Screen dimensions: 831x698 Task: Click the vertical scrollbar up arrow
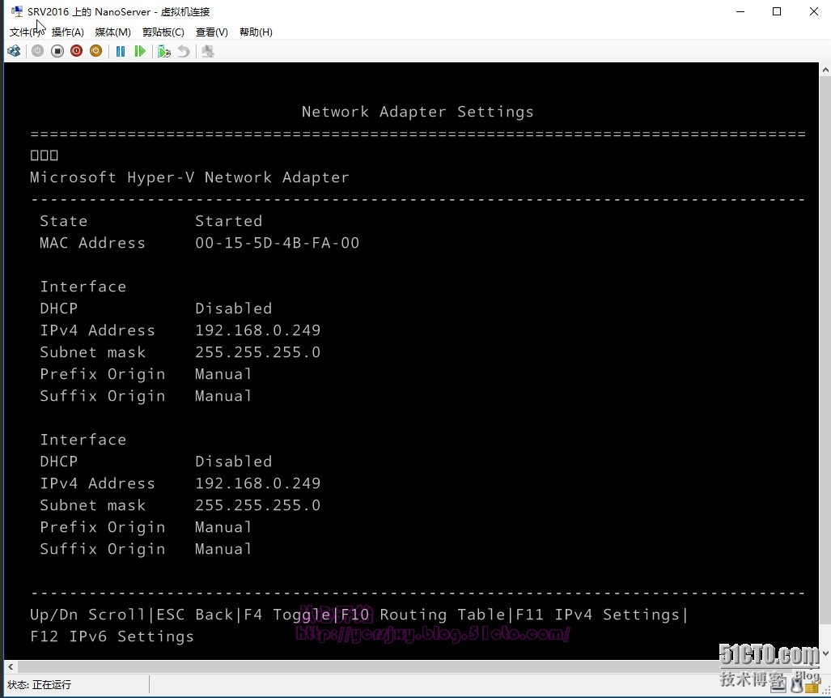point(825,70)
